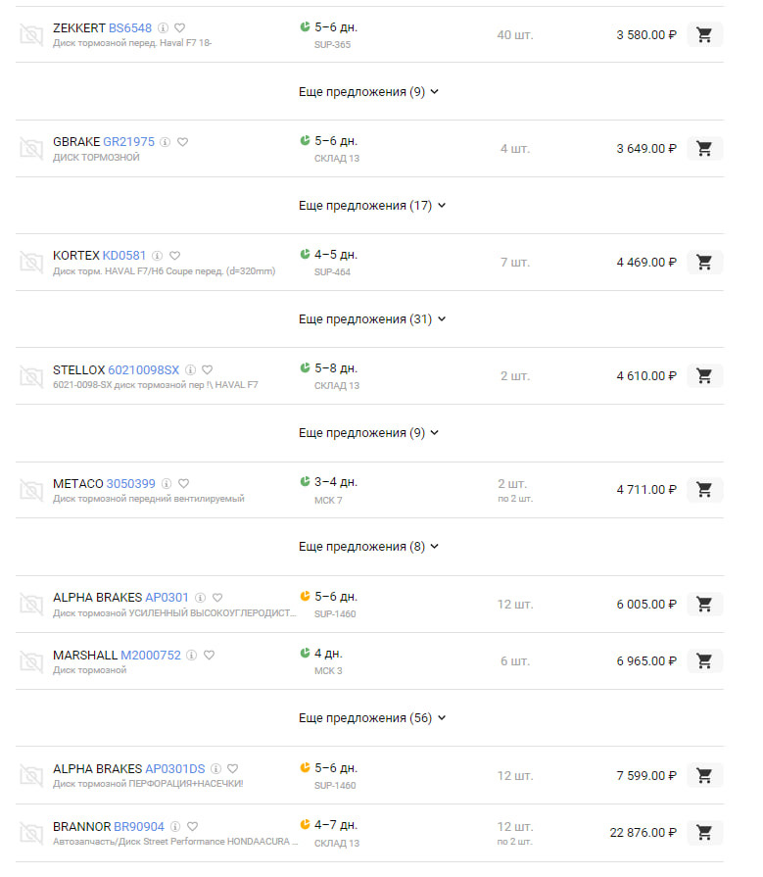Favorite the ZEKKERT BS6548 disc

[180, 28]
